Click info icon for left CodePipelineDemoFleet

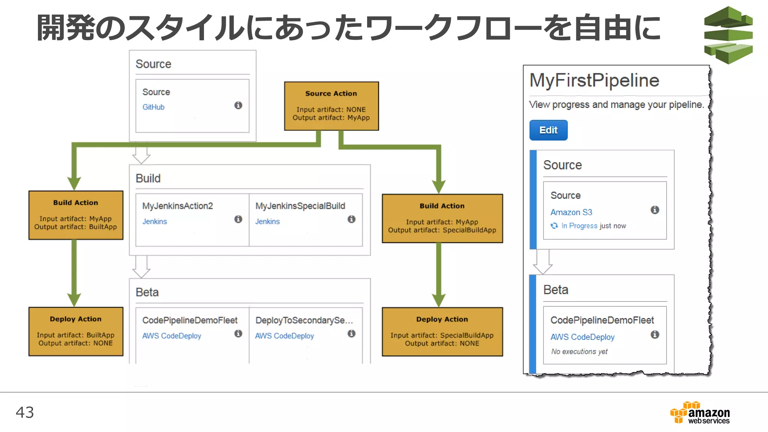tap(238, 333)
